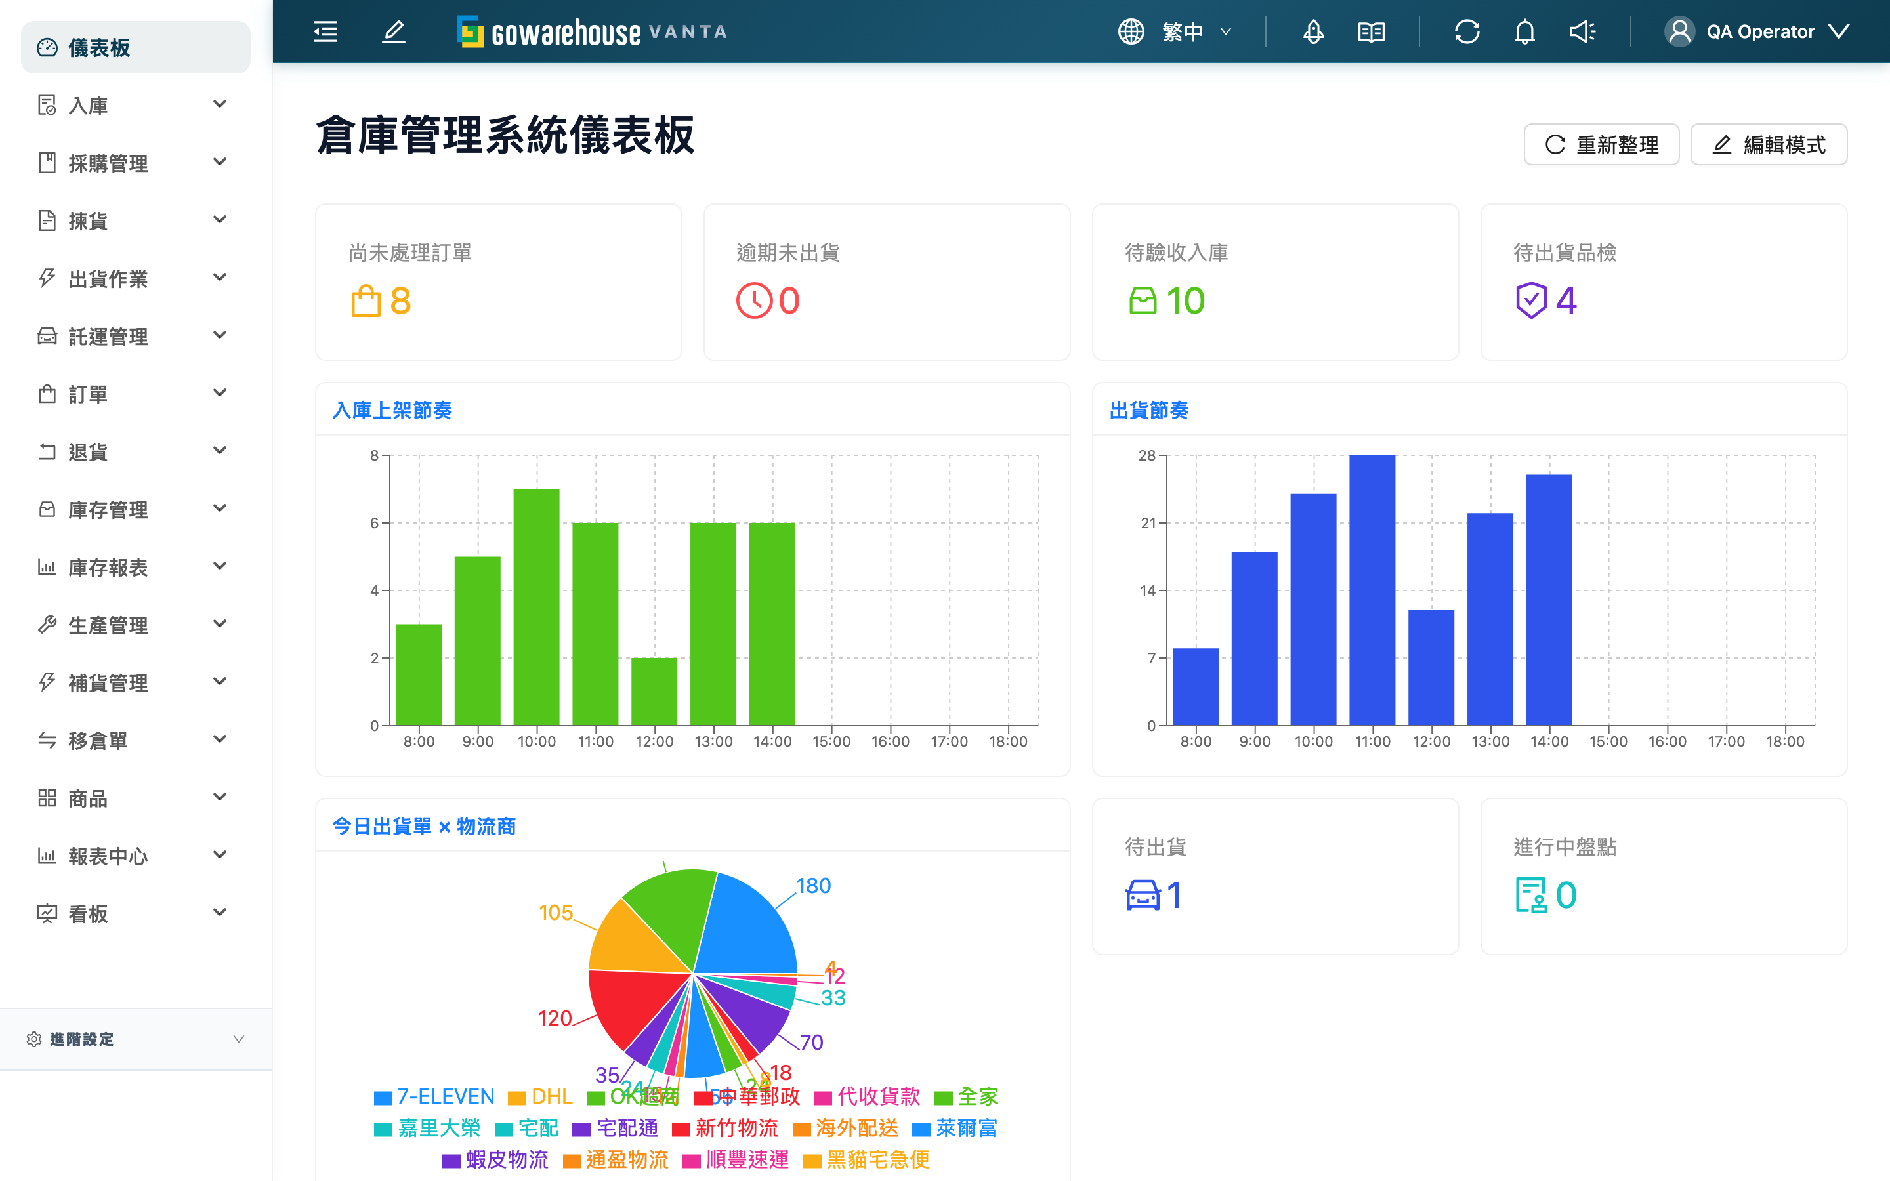Click the shopping bag icon for 尚未處理訂單

(x=366, y=300)
